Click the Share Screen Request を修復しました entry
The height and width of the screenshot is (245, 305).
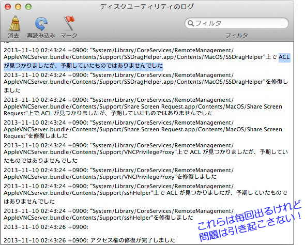pos(143,129)
